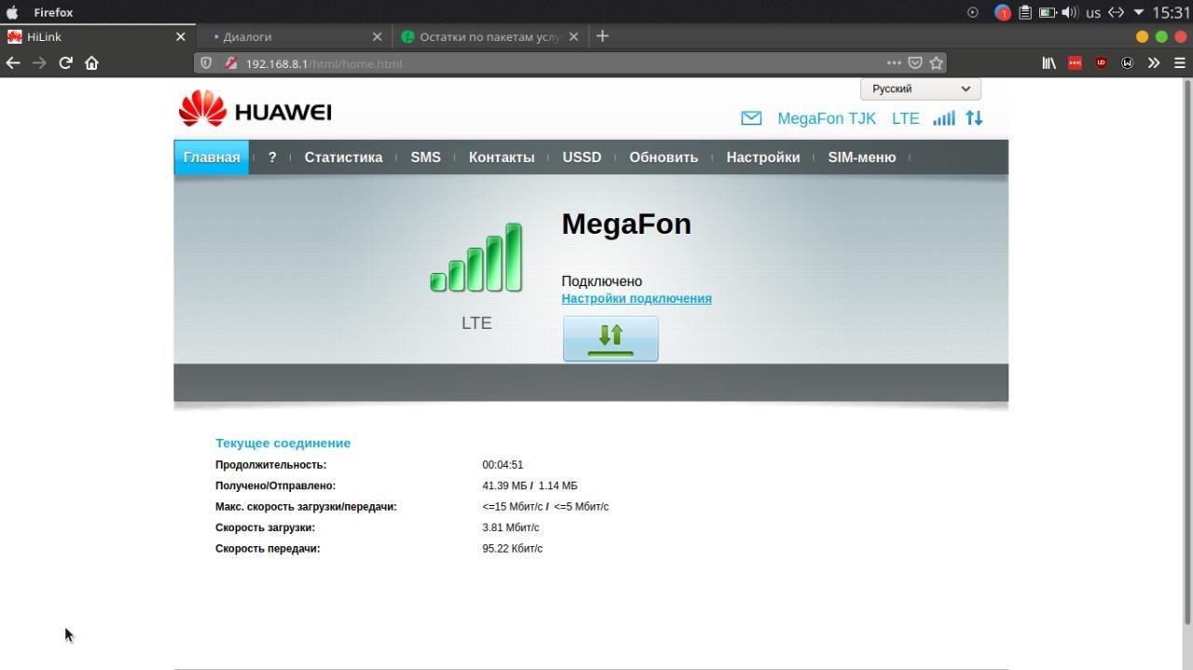
Task: Open the Firefox menu in top bar
Action: tap(53, 12)
